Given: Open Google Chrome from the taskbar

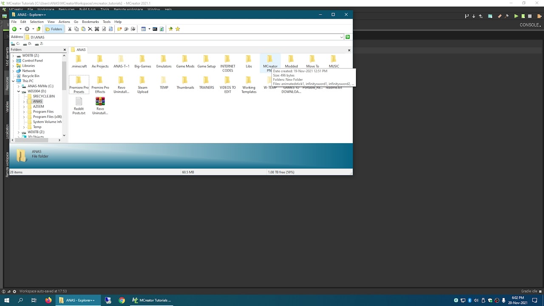Looking at the screenshot, I should tap(122, 300).
